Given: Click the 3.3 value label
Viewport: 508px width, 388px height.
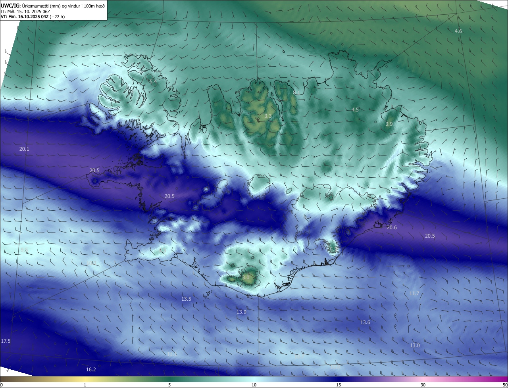Looking at the screenshot, I should [x=268, y=116].
